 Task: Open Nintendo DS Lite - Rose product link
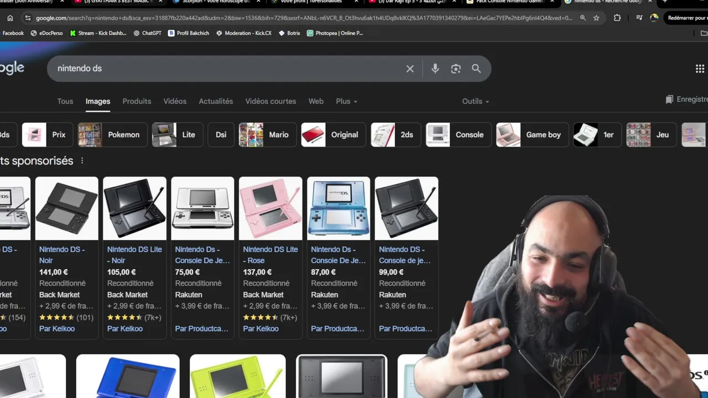pyautogui.click(x=270, y=255)
